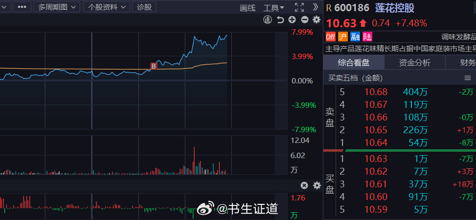Click the B buy marker on chart

click(x=154, y=66)
